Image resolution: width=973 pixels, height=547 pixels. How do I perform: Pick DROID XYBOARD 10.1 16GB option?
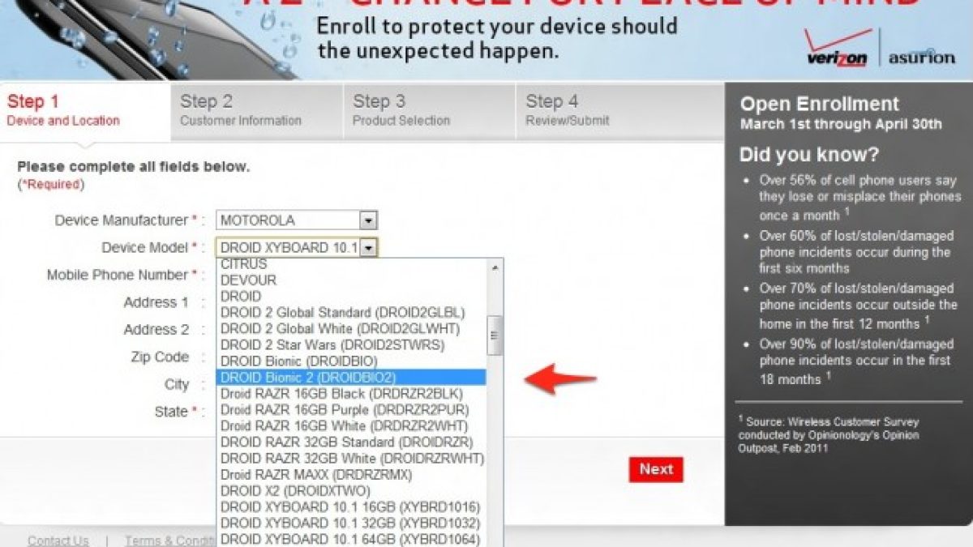351,507
